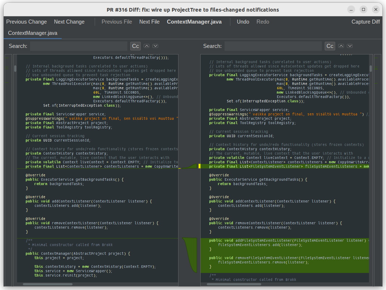Viewport: 386px width, 290px height.
Task: Jump to Next Change
Action: pyautogui.click(x=69, y=22)
